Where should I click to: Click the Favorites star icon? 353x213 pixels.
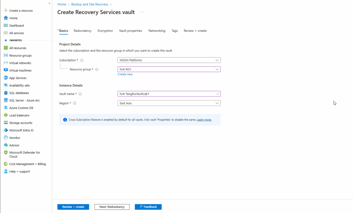[6, 40]
